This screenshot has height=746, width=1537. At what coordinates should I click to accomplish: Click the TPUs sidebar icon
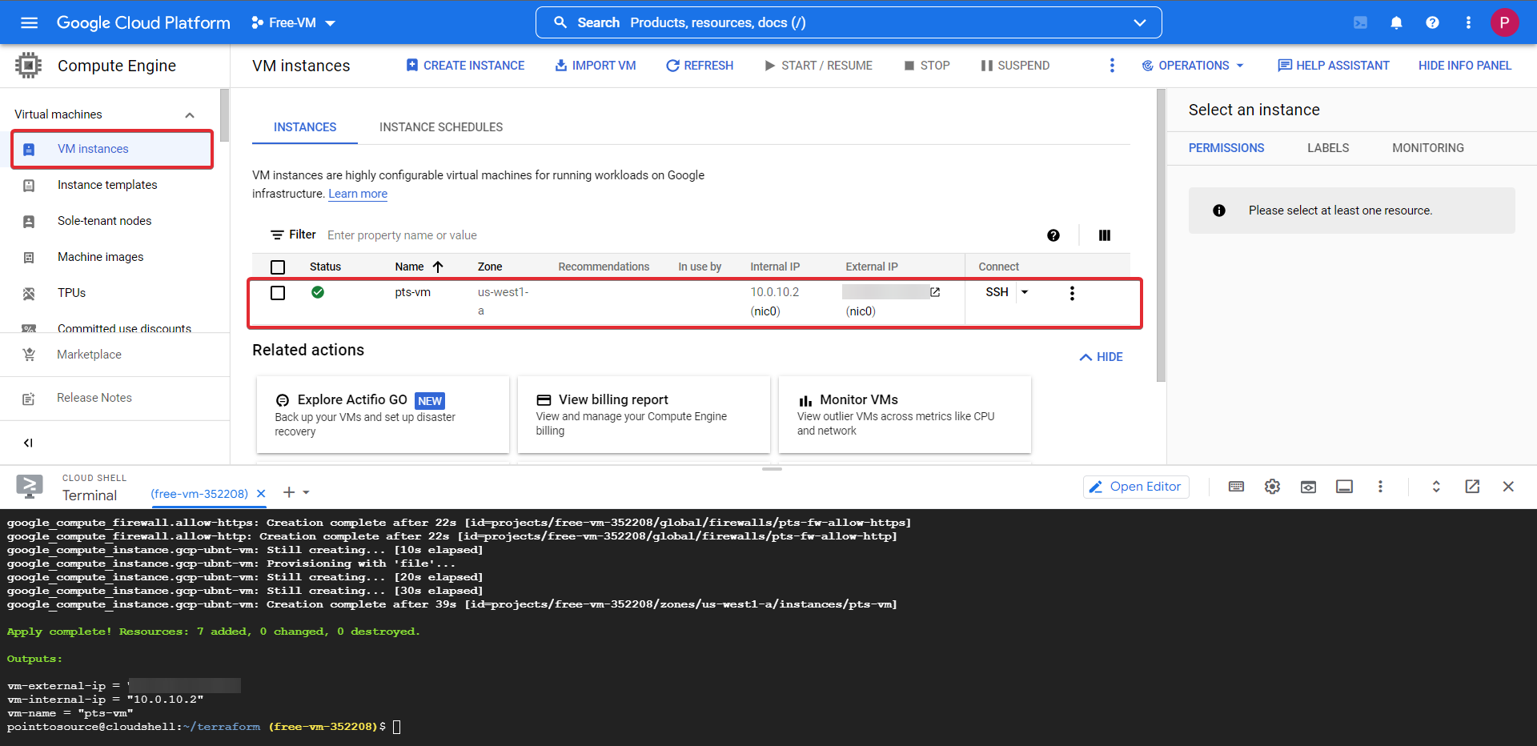coord(29,294)
